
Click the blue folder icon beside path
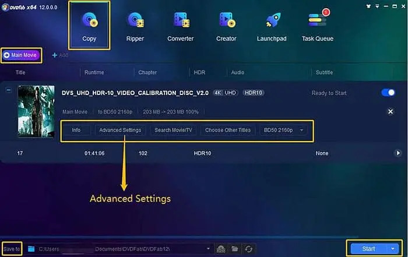(x=31, y=249)
